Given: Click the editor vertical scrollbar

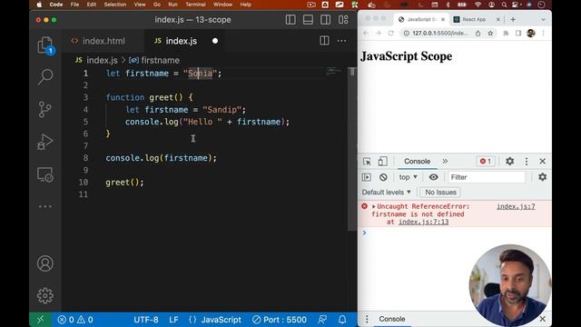Looking at the screenshot, I should [352, 148].
